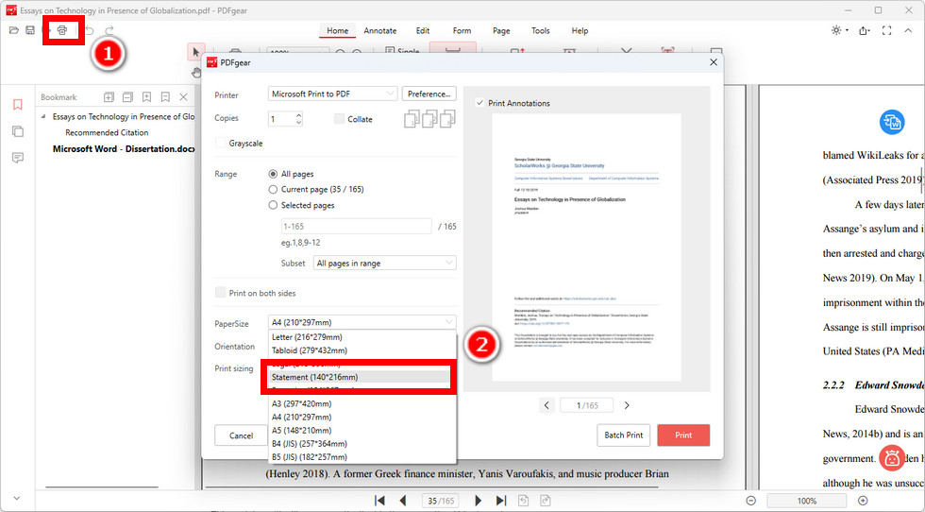Click the save disk icon
The width and height of the screenshot is (925, 512).
pos(30,30)
